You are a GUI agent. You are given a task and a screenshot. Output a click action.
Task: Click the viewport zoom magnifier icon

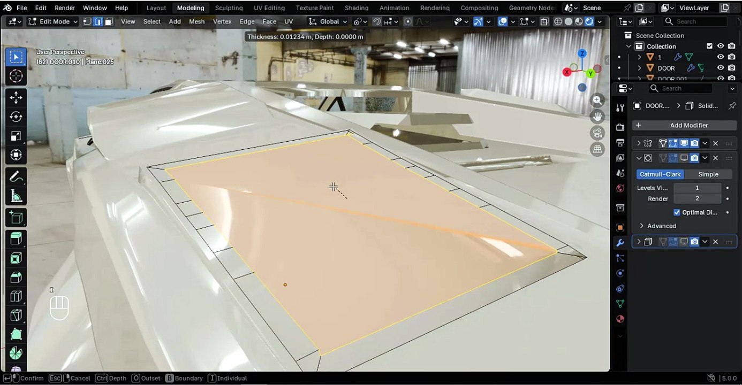point(597,101)
